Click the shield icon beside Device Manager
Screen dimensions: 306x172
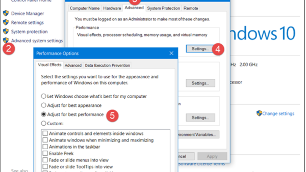6,13
